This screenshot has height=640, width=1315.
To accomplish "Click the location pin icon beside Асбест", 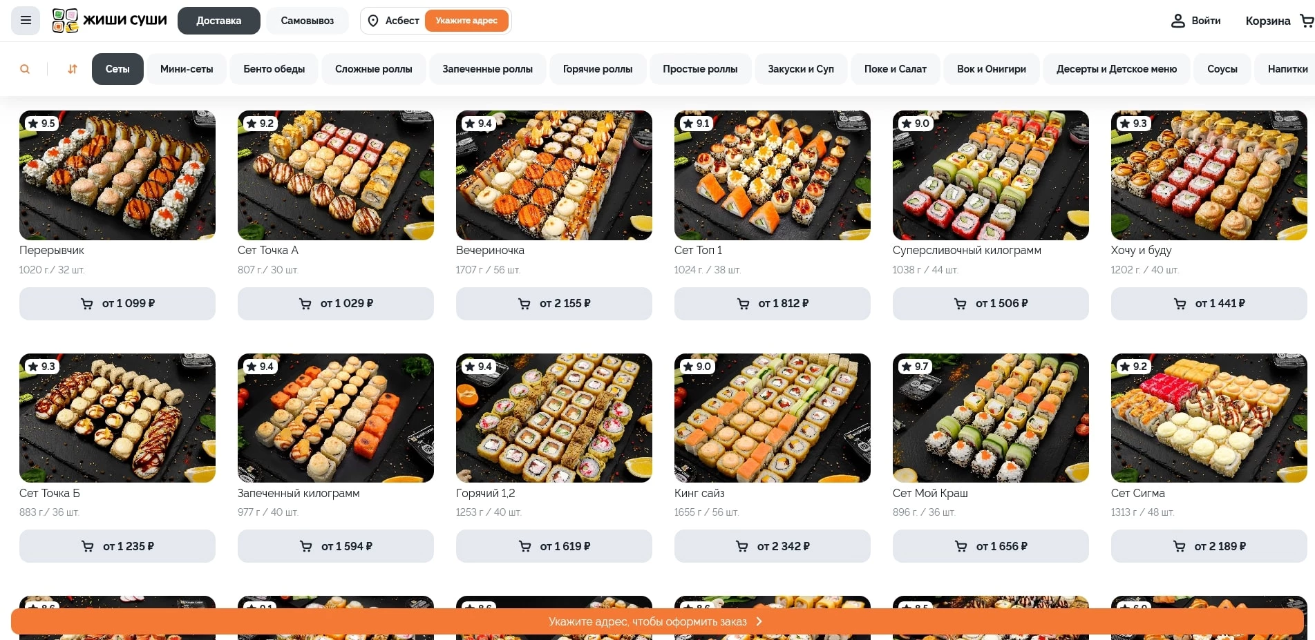I will point(373,21).
